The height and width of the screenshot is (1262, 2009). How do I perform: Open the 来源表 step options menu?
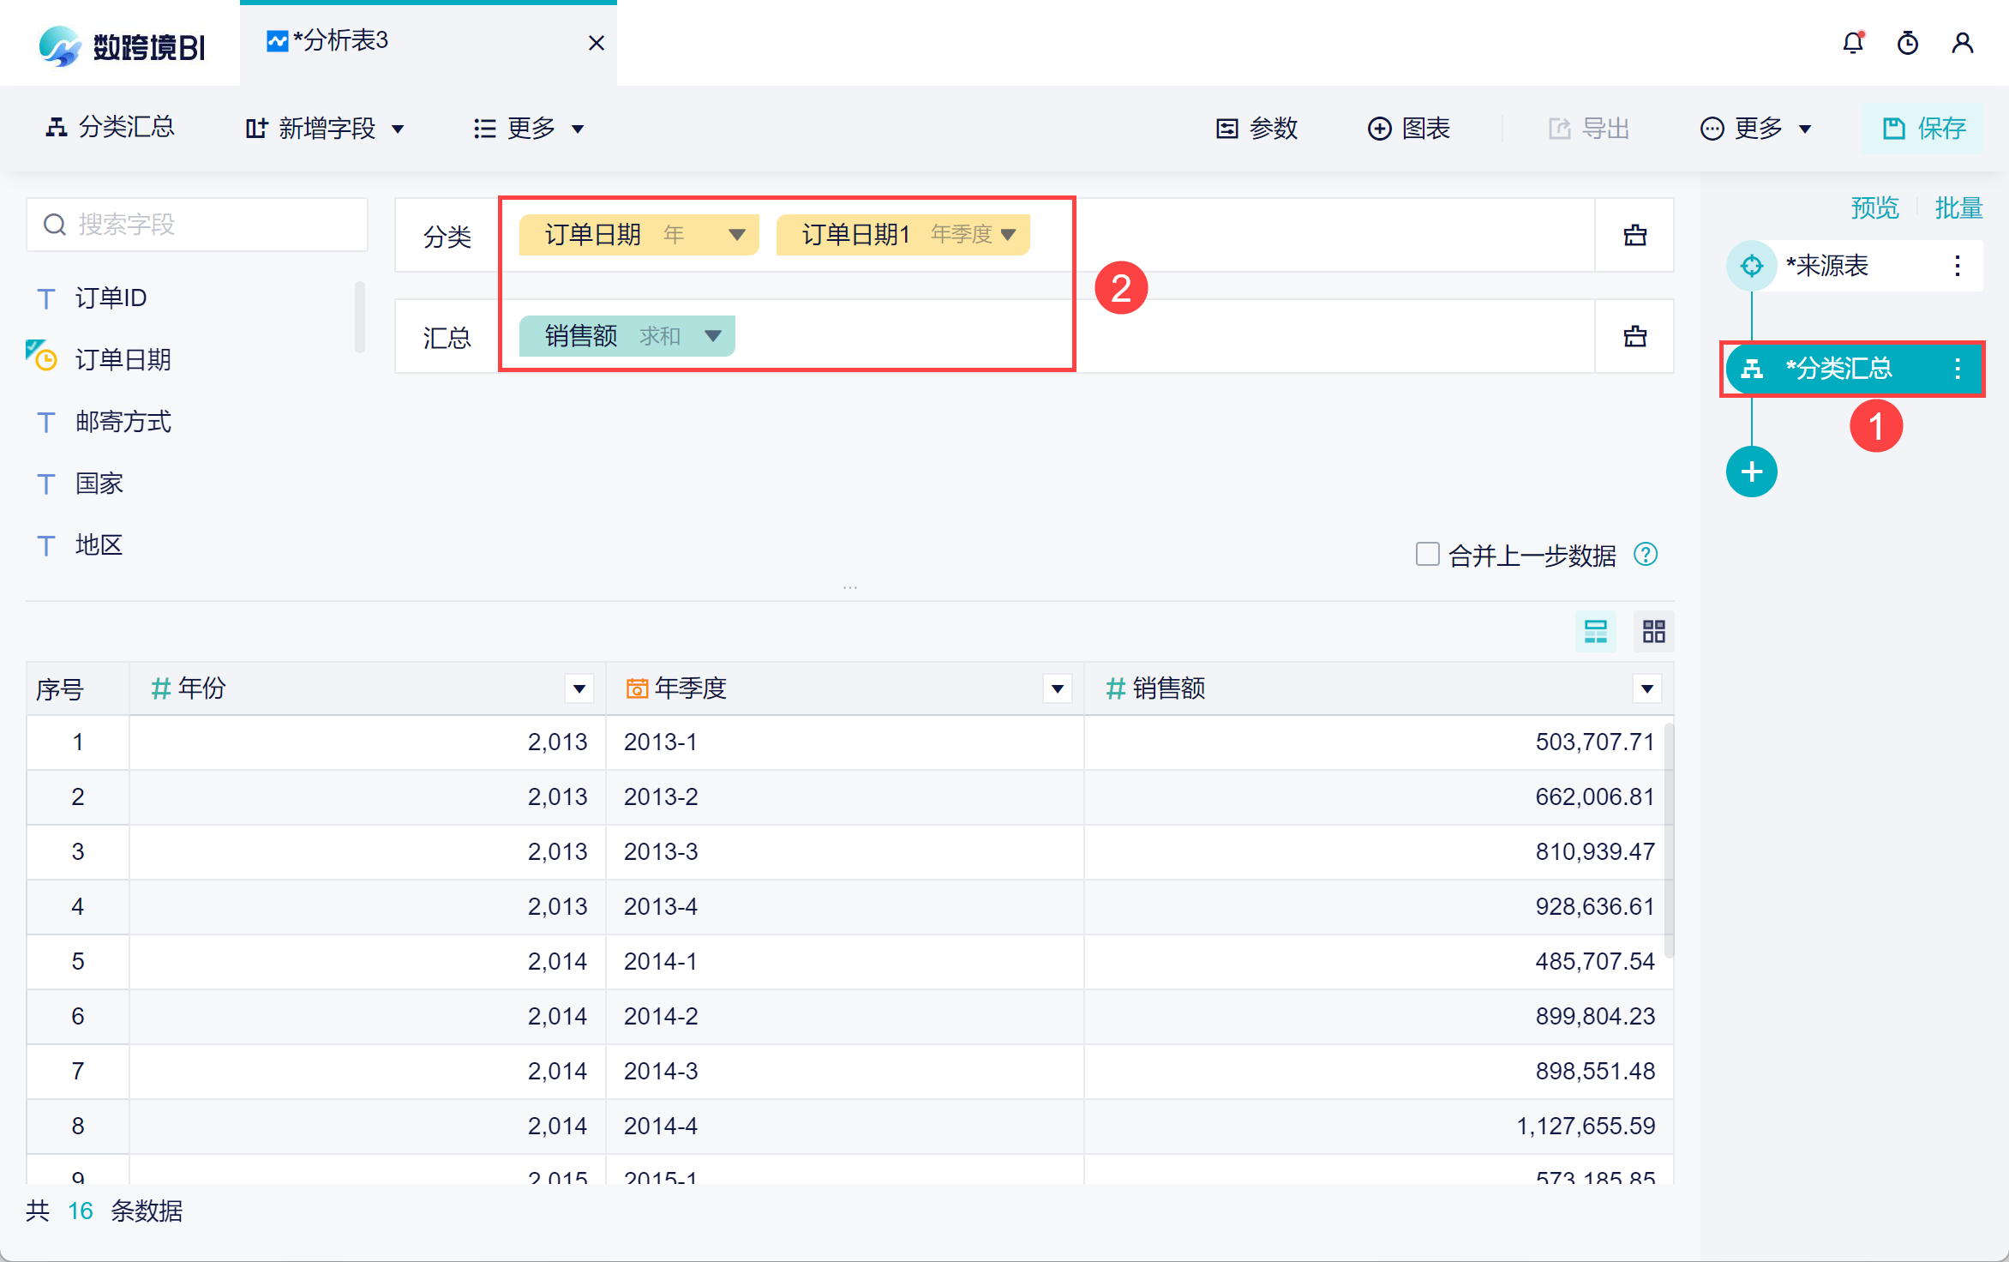pyautogui.click(x=1958, y=266)
